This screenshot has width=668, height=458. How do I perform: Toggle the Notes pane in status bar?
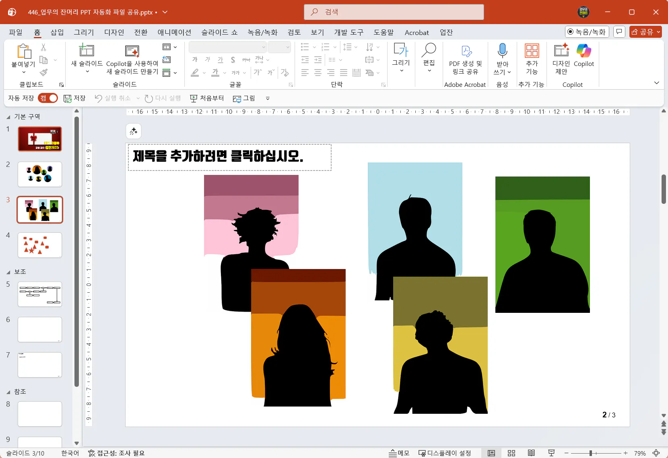point(399,453)
